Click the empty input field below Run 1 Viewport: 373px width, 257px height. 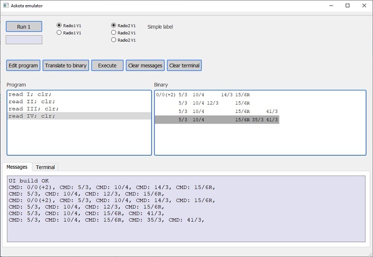(24, 40)
